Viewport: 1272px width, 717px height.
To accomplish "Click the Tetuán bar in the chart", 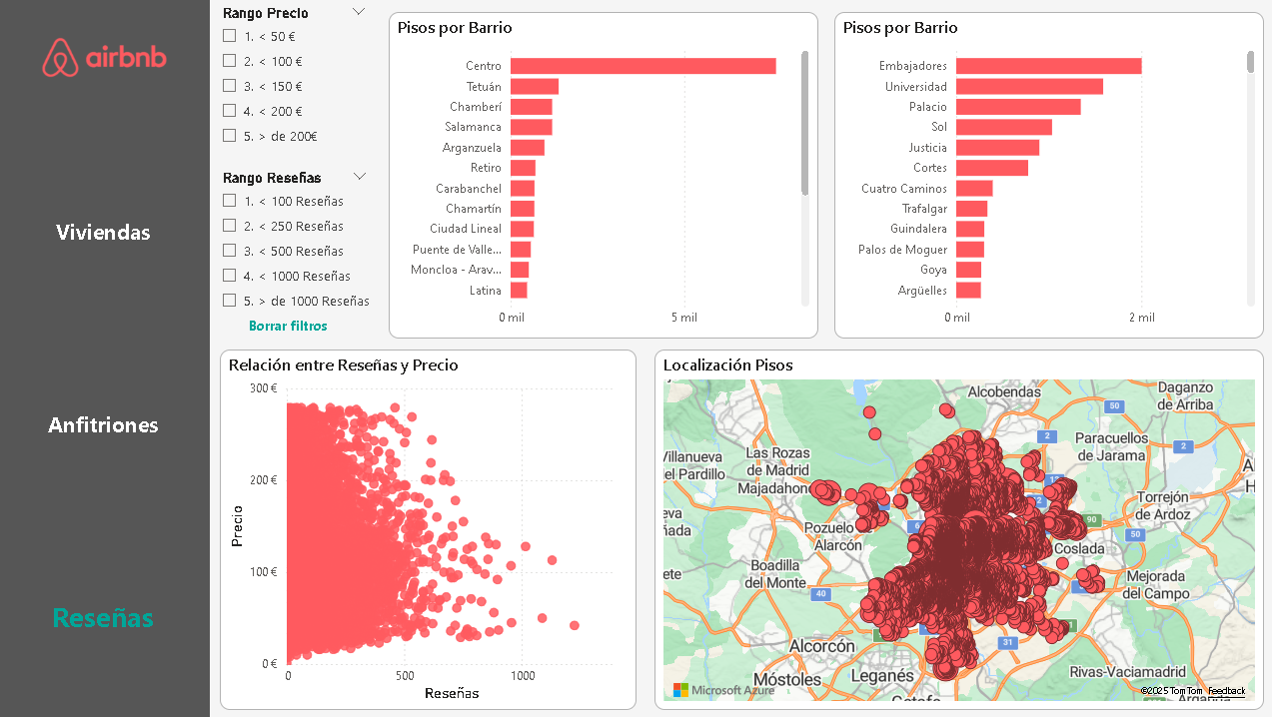I will tap(534, 87).
